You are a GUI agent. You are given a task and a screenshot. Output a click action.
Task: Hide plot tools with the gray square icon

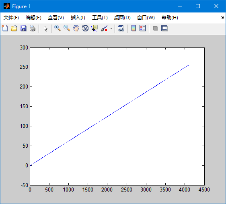pyautogui.click(x=155, y=28)
